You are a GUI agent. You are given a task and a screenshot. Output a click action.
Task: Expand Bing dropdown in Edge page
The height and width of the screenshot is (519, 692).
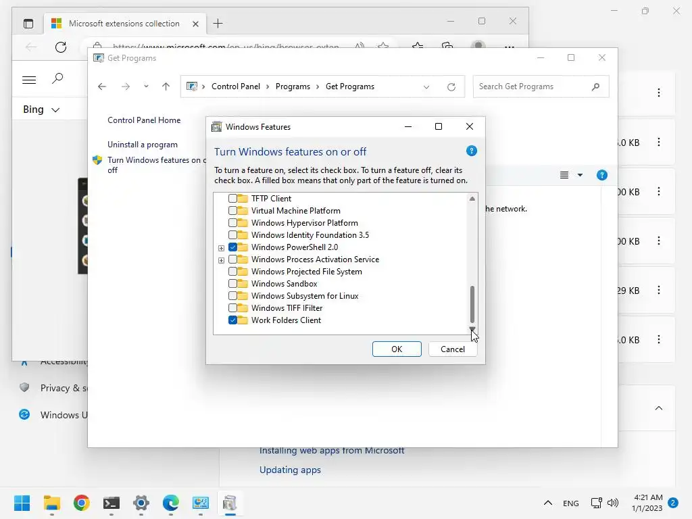pyautogui.click(x=55, y=110)
